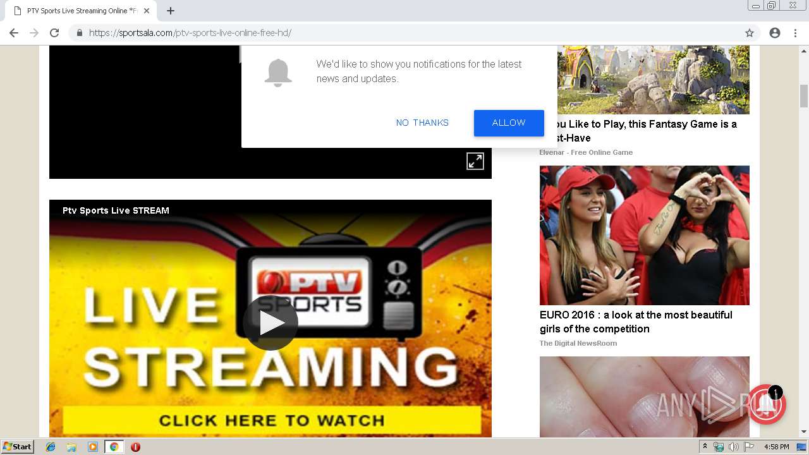Image resolution: width=809 pixels, height=455 pixels.
Task: Click the page vertical scrollbar thumb
Action: [804, 96]
